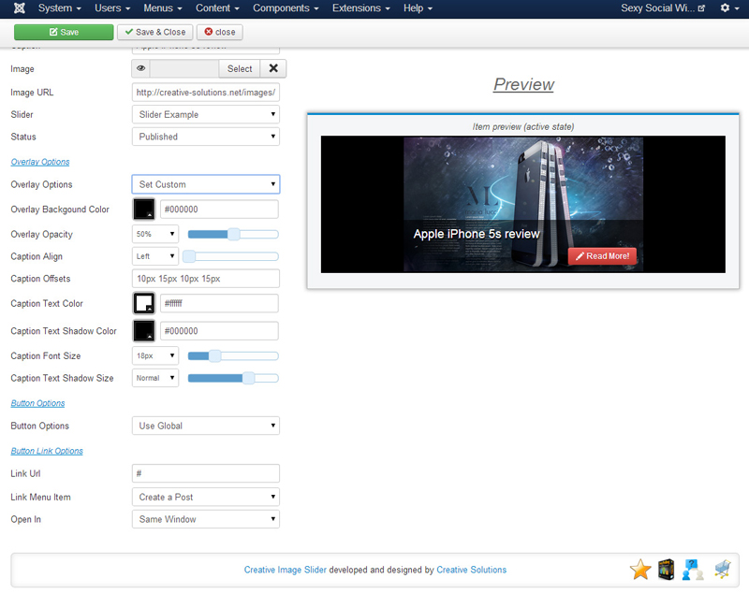Viewport: 749px width, 593px height.
Task: Click the green Save button
Action: pos(64,32)
